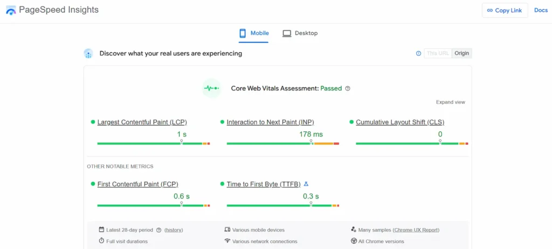
Task: Click the green status dot beside TTFB
Action: coord(222,184)
